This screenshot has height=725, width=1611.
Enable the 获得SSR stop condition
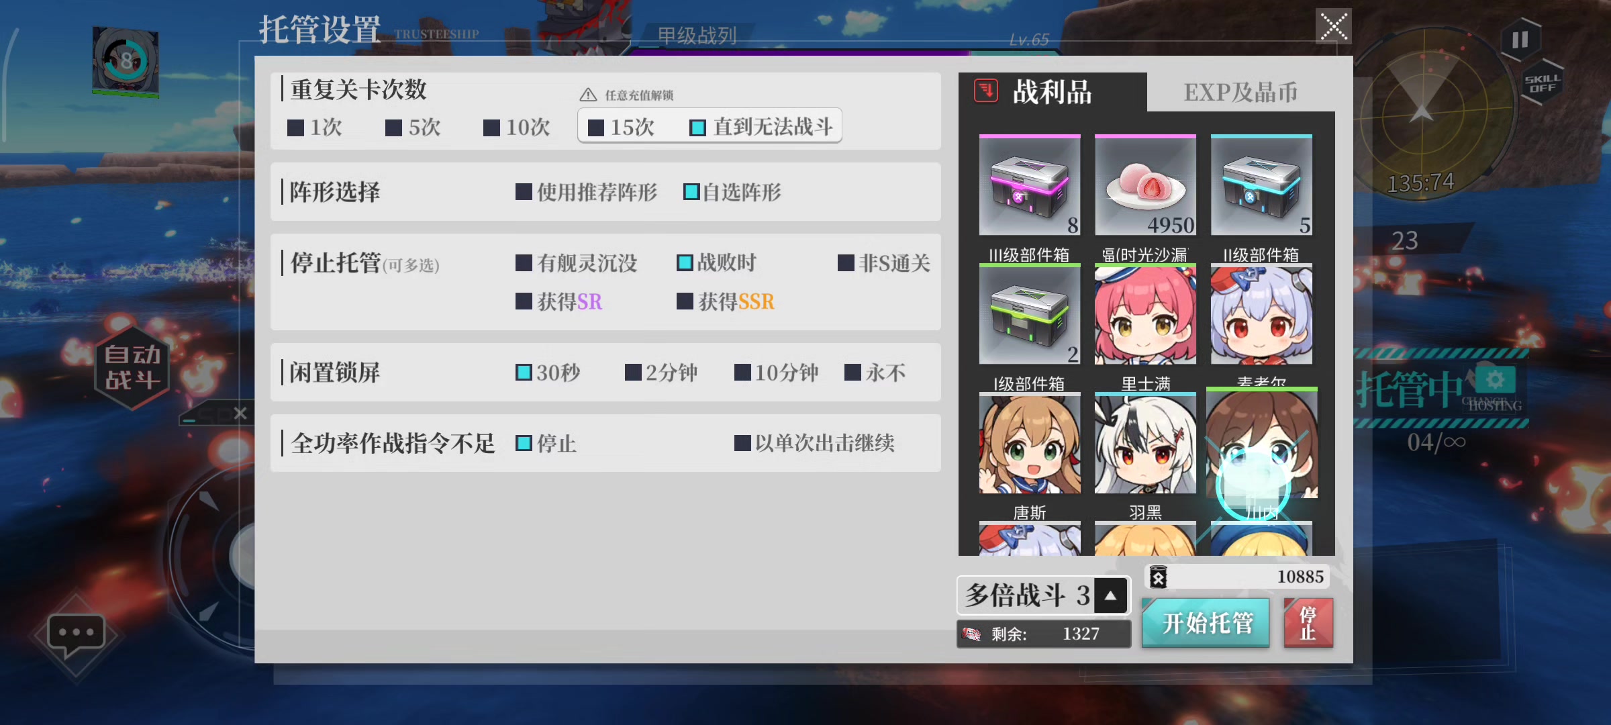[725, 301]
